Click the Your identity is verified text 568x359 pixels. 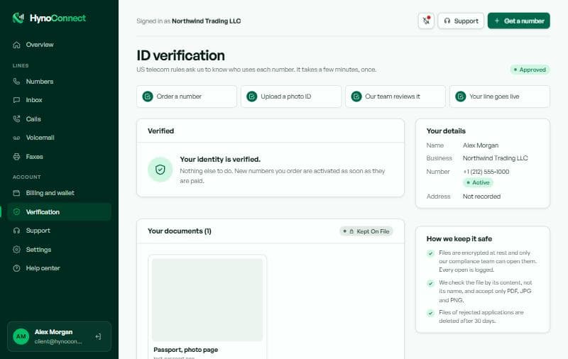[220, 159]
